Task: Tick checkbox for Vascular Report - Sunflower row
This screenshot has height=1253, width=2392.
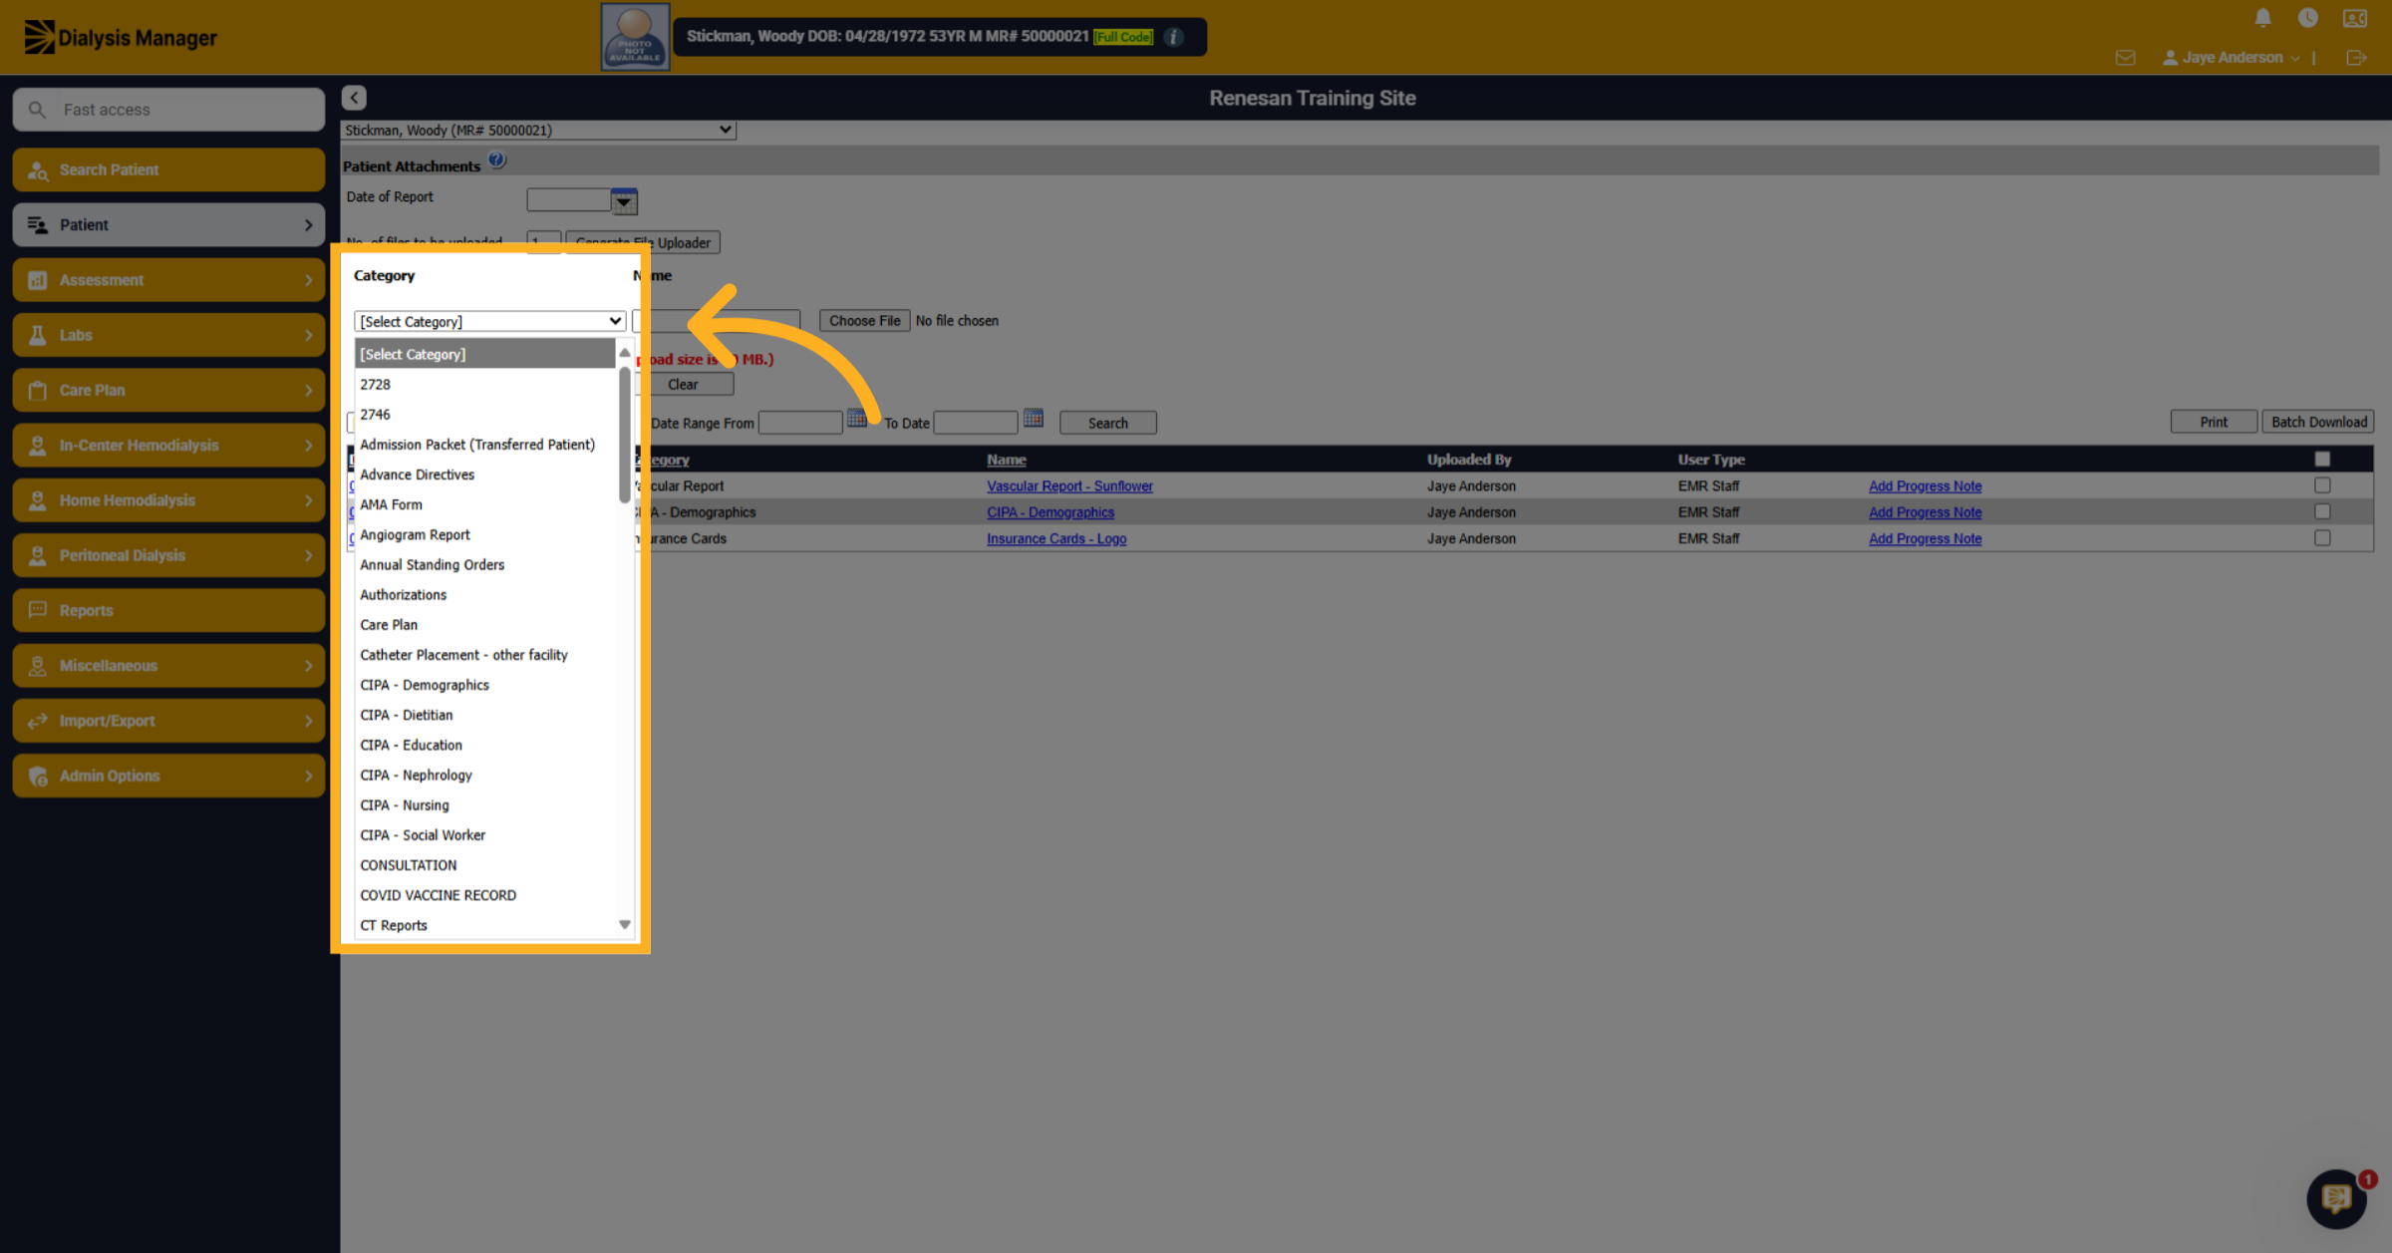Action: click(x=2322, y=485)
